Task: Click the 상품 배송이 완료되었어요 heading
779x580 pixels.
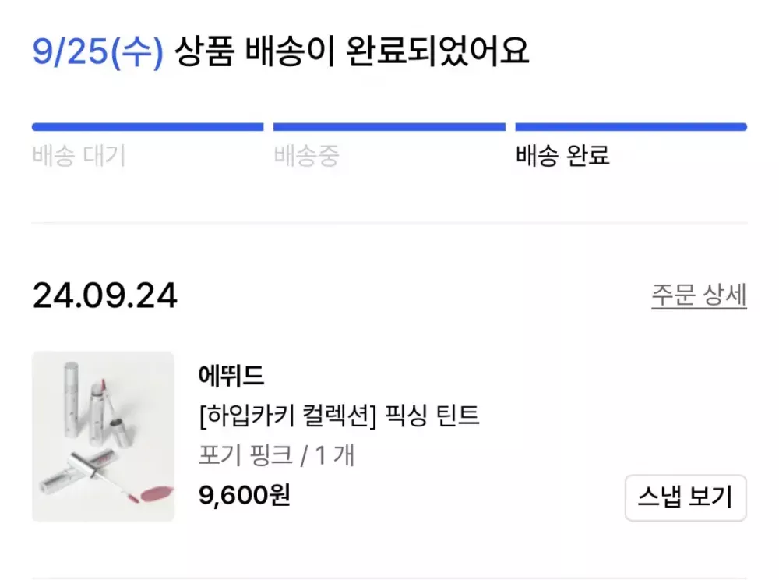Action: point(352,52)
